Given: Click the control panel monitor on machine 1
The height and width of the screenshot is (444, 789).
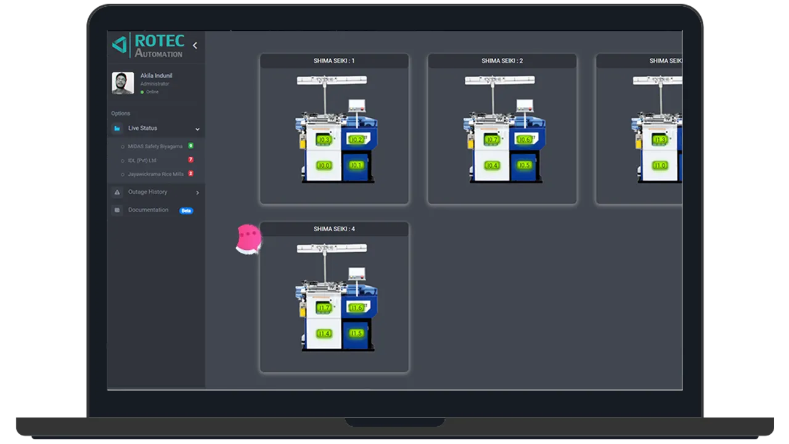Looking at the screenshot, I should point(356,105).
